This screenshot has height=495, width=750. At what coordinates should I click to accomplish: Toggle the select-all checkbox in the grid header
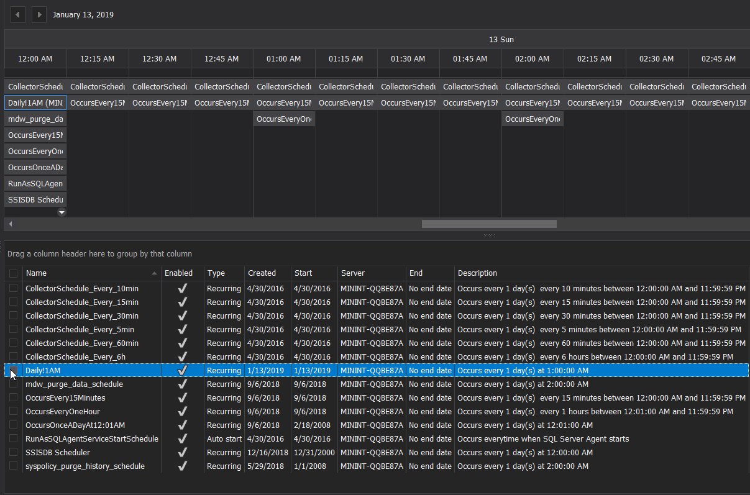[x=13, y=273]
